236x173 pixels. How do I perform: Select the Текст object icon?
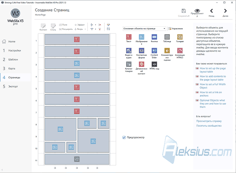click(x=128, y=37)
